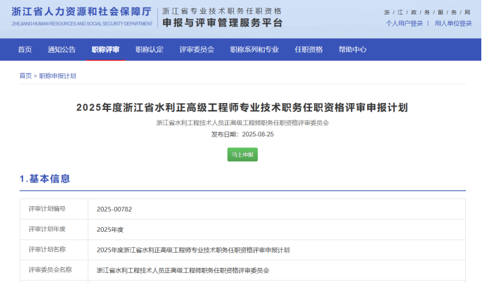Open 任职资格 navigation menu item
The image size is (482, 284).
tap(309, 49)
